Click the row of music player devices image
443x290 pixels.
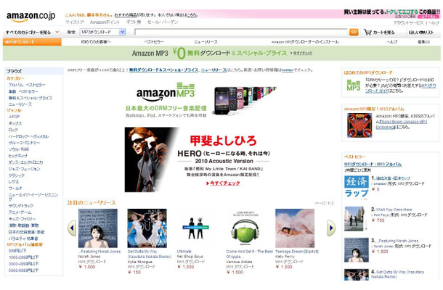point(245,101)
